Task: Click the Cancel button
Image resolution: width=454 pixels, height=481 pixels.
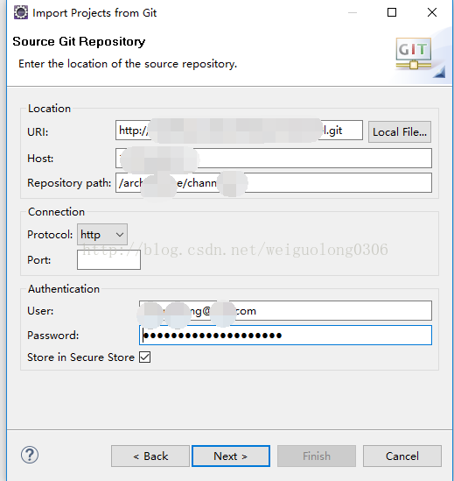Action: tap(402, 456)
